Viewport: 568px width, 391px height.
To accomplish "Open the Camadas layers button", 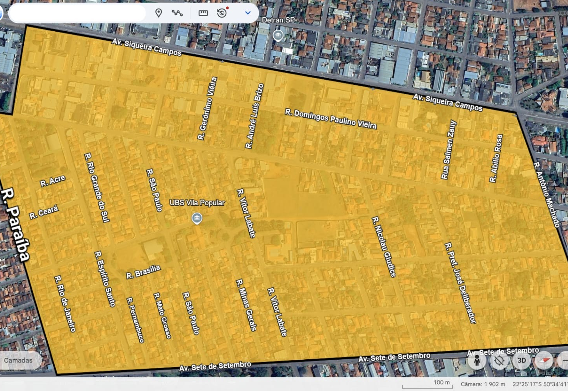I will tap(19, 360).
